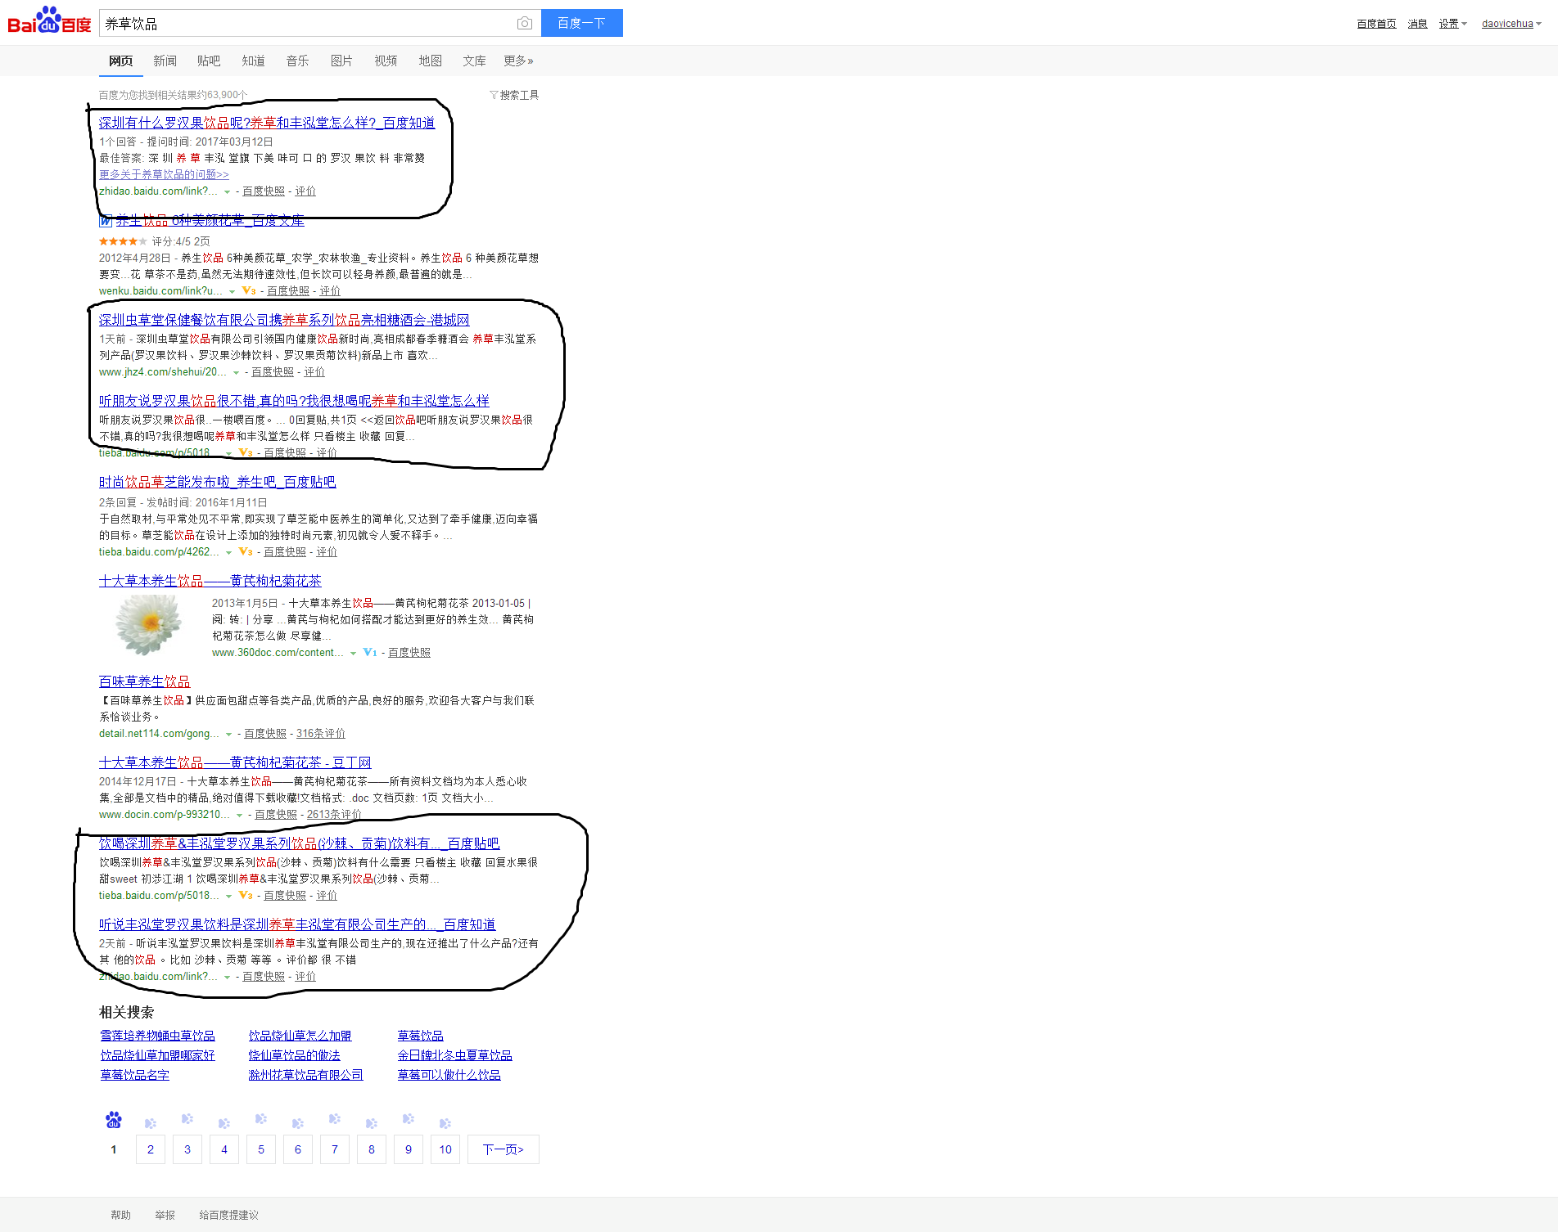Click related search 饮品烧仙草怎么加盟

pos(300,1036)
